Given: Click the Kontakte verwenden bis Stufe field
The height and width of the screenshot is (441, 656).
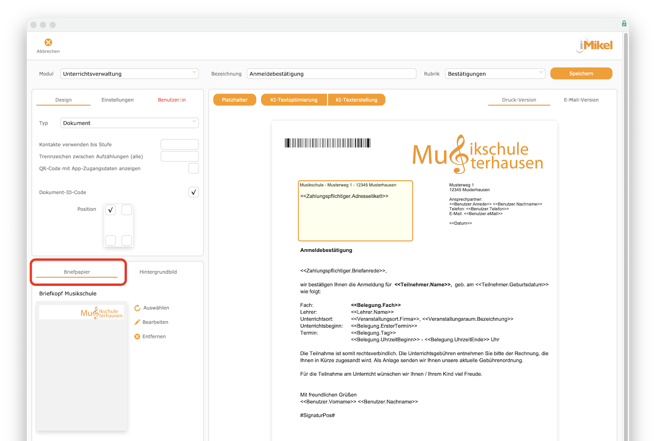Looking at the screenshot, I should [x=180, y=144].
